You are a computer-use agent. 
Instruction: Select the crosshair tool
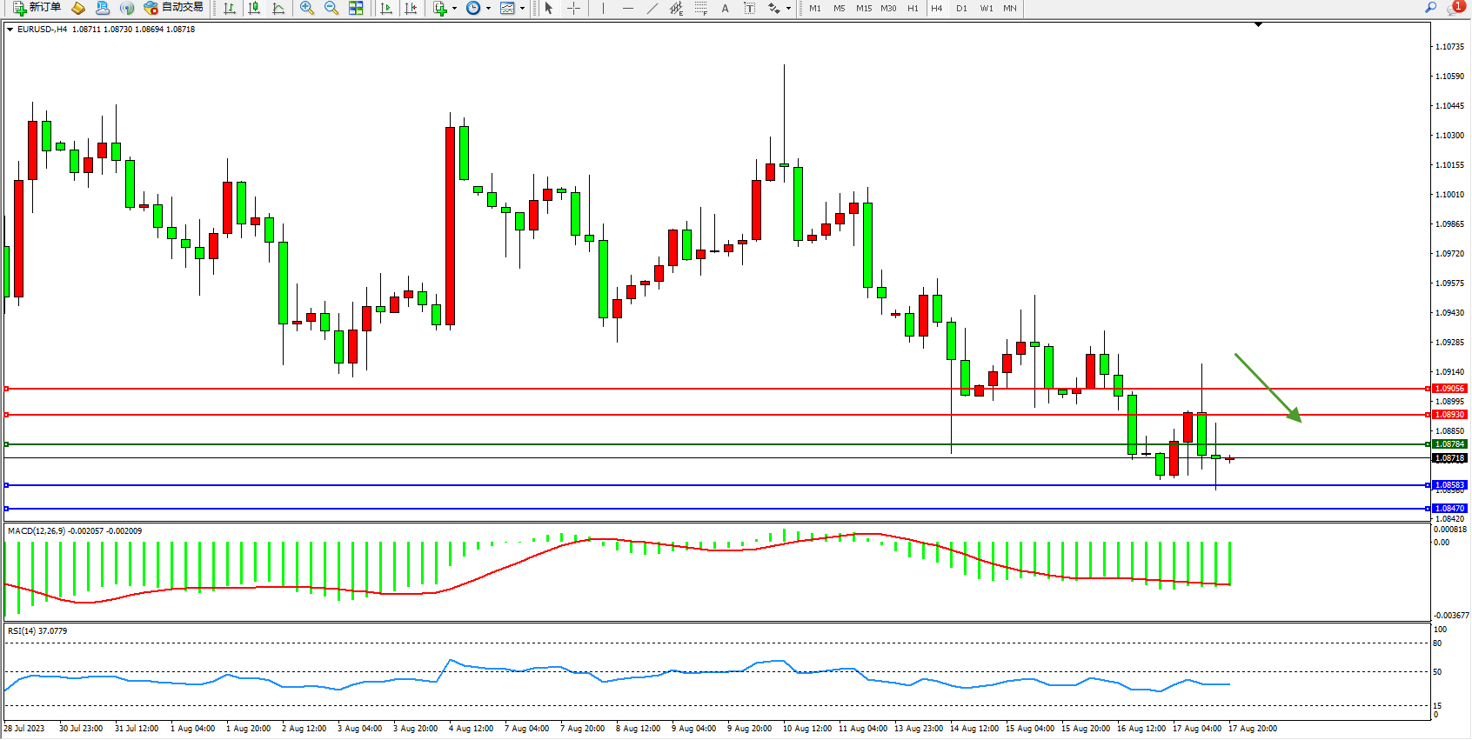[574, 8]
